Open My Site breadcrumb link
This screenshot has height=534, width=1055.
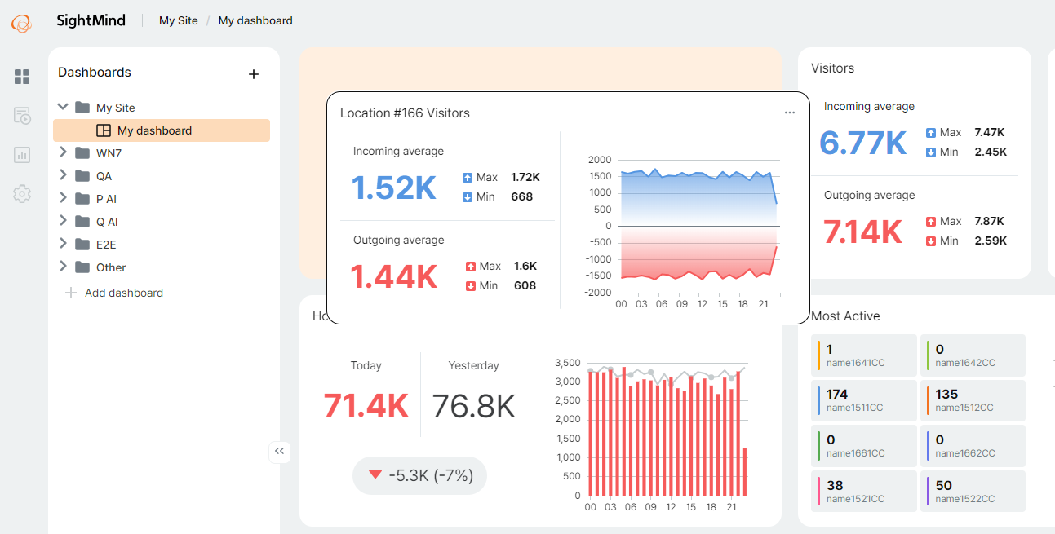tap(178, 20)
